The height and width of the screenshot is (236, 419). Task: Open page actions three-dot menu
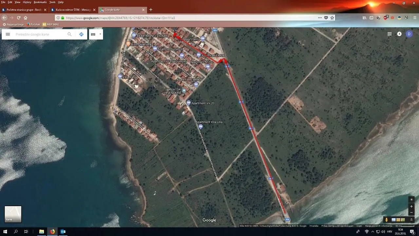click(x=320, y=18)
